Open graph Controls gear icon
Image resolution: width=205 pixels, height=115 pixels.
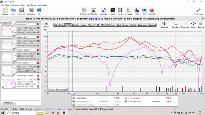(201, 25)
